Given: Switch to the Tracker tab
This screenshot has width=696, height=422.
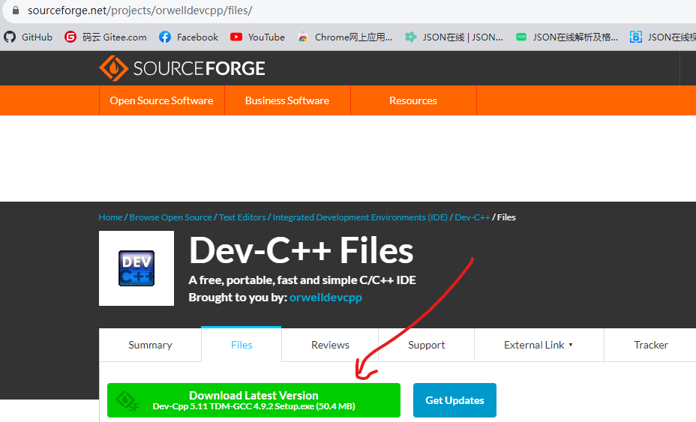Looking at the screenshot, I should pyautogui.click(x=651, y=346).
